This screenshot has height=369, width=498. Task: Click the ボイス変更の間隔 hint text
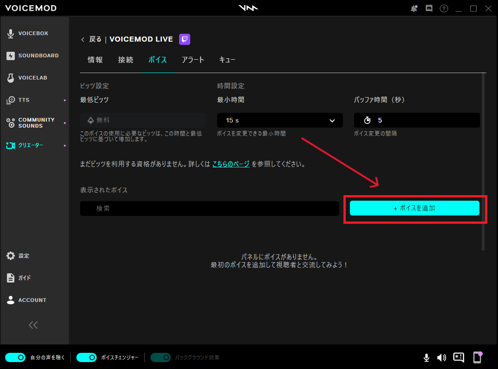click(x=375, y=134)
